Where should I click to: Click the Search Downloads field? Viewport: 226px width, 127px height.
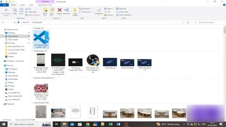208,23
